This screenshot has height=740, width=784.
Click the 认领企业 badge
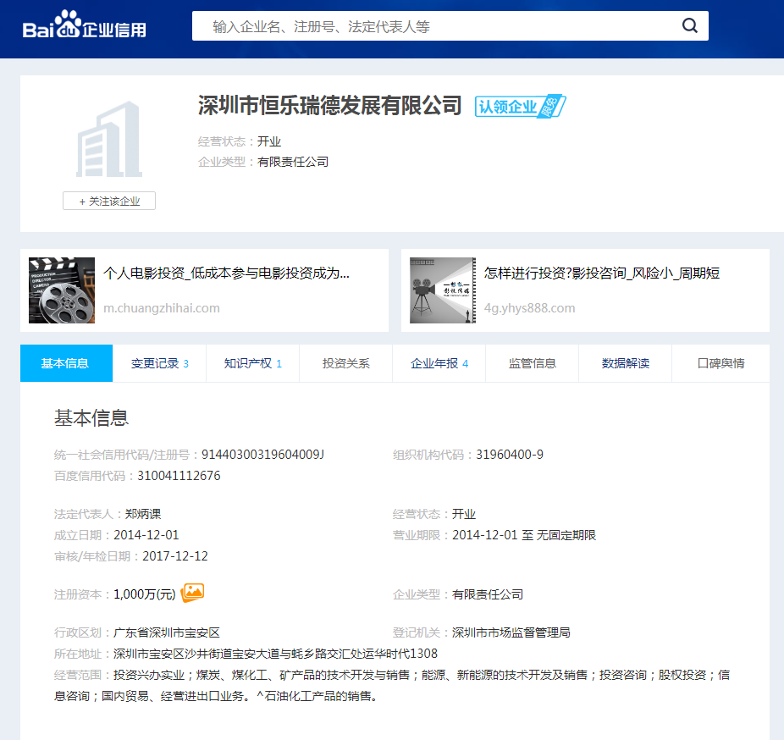pyautogui.click(x=519, y=107)
